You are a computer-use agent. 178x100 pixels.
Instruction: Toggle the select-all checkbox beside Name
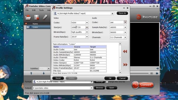click(26, 24)
